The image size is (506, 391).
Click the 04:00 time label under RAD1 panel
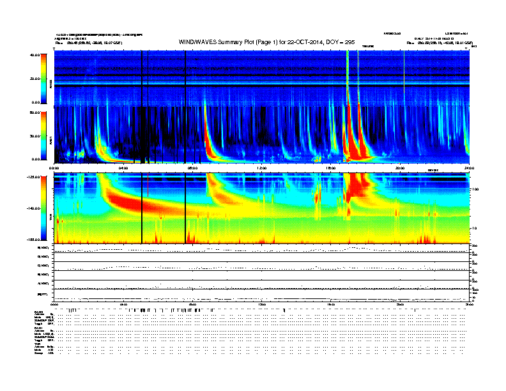tap(123, 168)
